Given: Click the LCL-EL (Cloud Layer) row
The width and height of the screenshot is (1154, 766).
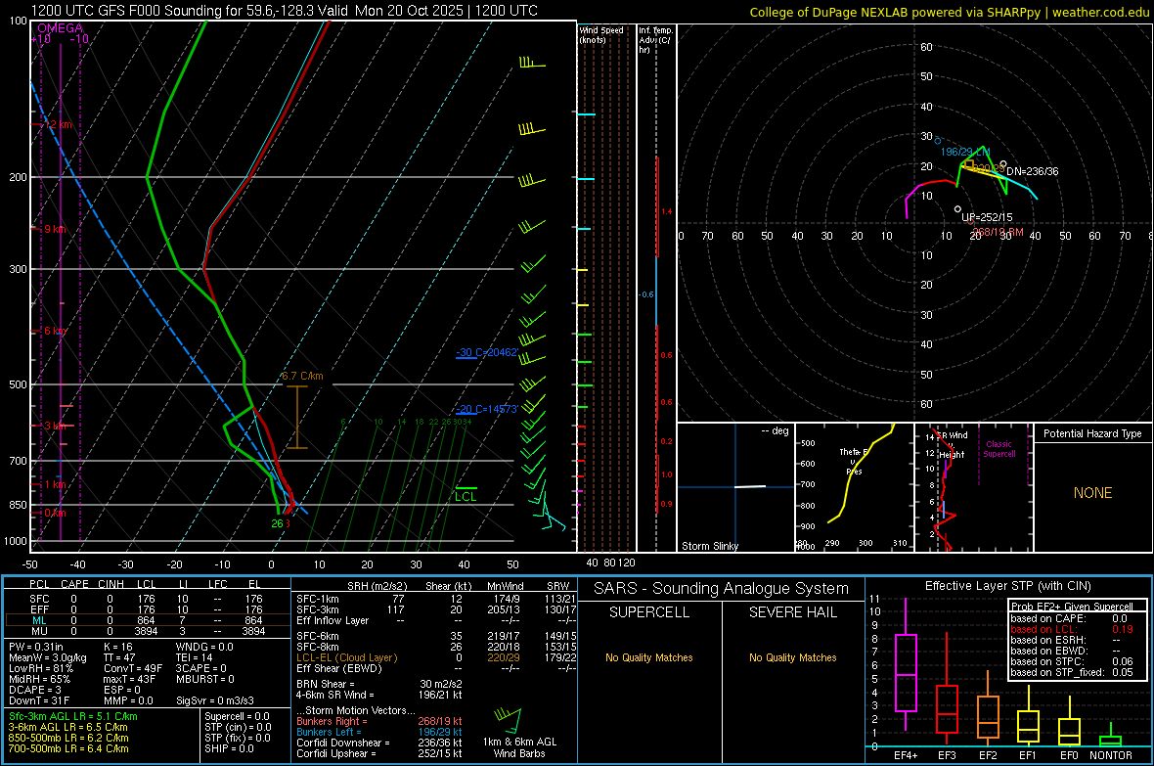Looking at the screenshot, I should [x=436, y=657].
